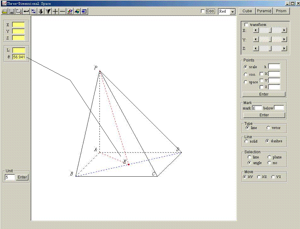Click Enter button in Mark panel
Screen dimensions: 300x229
coord(264,115)
